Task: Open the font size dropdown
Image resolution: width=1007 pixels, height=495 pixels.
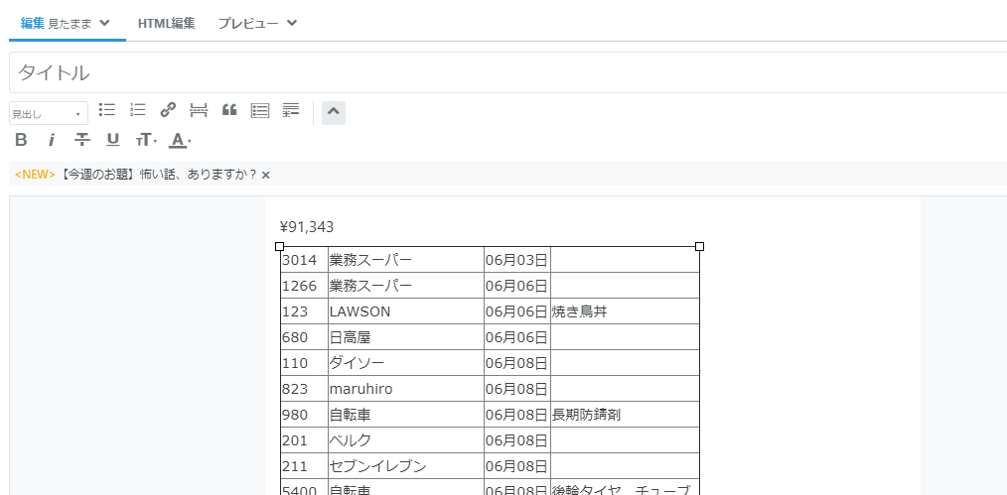Action: 146,140
